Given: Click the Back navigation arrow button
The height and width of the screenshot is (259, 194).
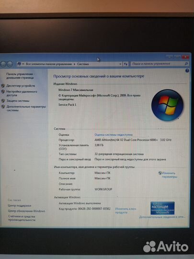Looking at the screenshot, I should (x=3, y=64).
